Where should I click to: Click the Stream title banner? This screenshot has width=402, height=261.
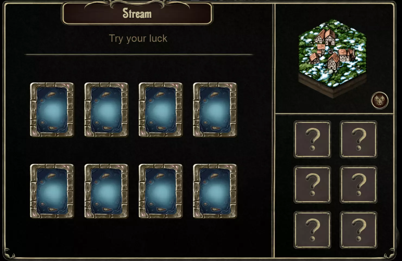click(137, 13)
